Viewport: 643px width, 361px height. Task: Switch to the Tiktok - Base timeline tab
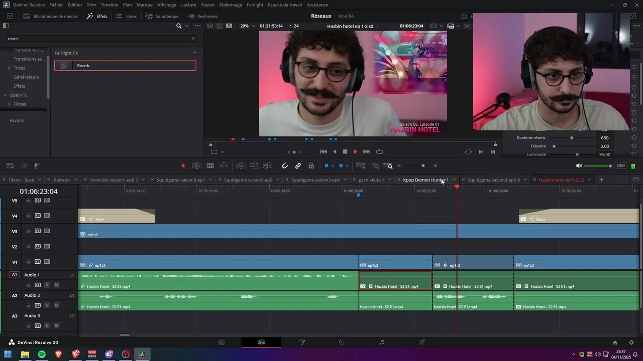tap(21, 179)
